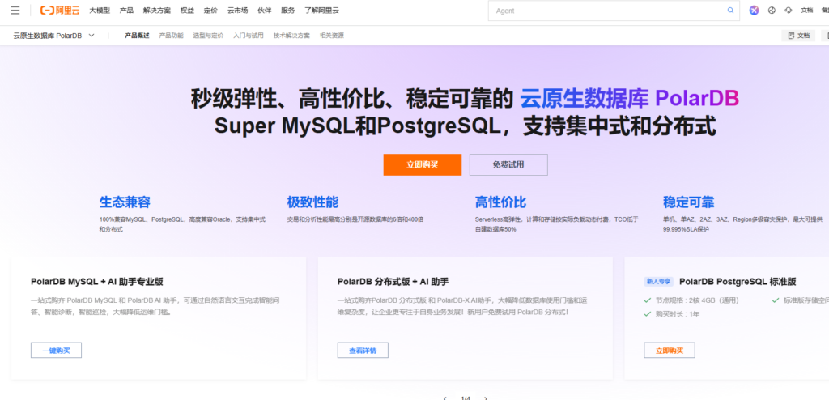Click the 高性价比 heading

(500, 202)
